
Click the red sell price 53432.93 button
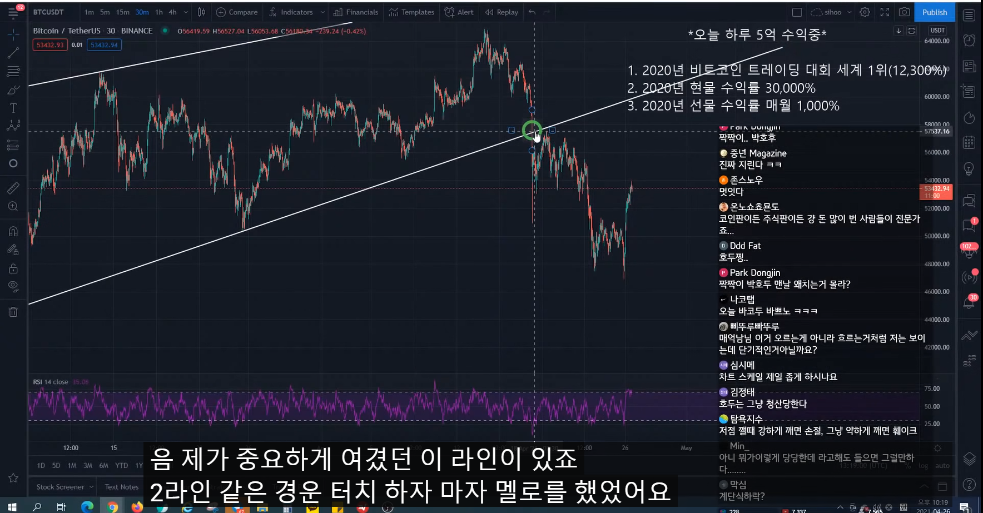point(50,45)
